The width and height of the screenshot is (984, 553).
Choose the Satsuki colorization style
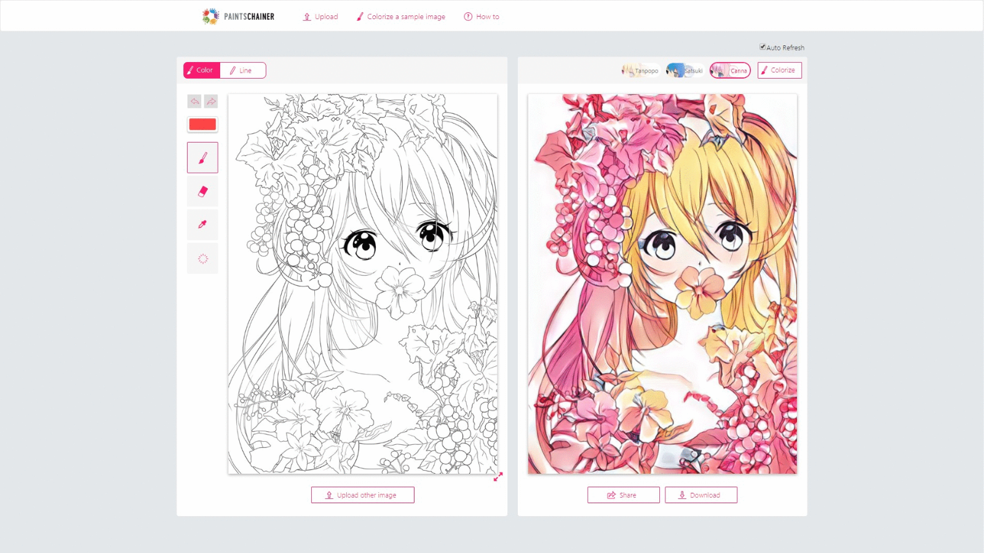pos(684,71)
